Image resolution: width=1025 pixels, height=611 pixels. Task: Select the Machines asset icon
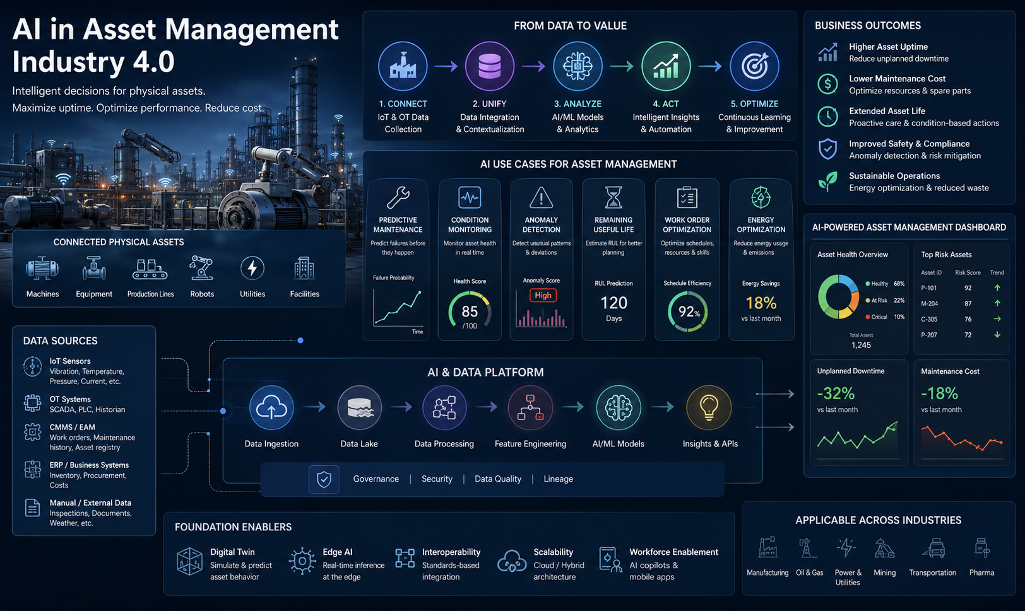tap(42, 269)
